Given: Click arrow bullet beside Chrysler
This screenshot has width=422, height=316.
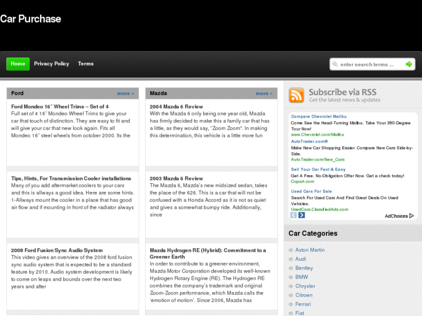Looking at the screenshot, I should pyautogui.click(x=291, y=286).
